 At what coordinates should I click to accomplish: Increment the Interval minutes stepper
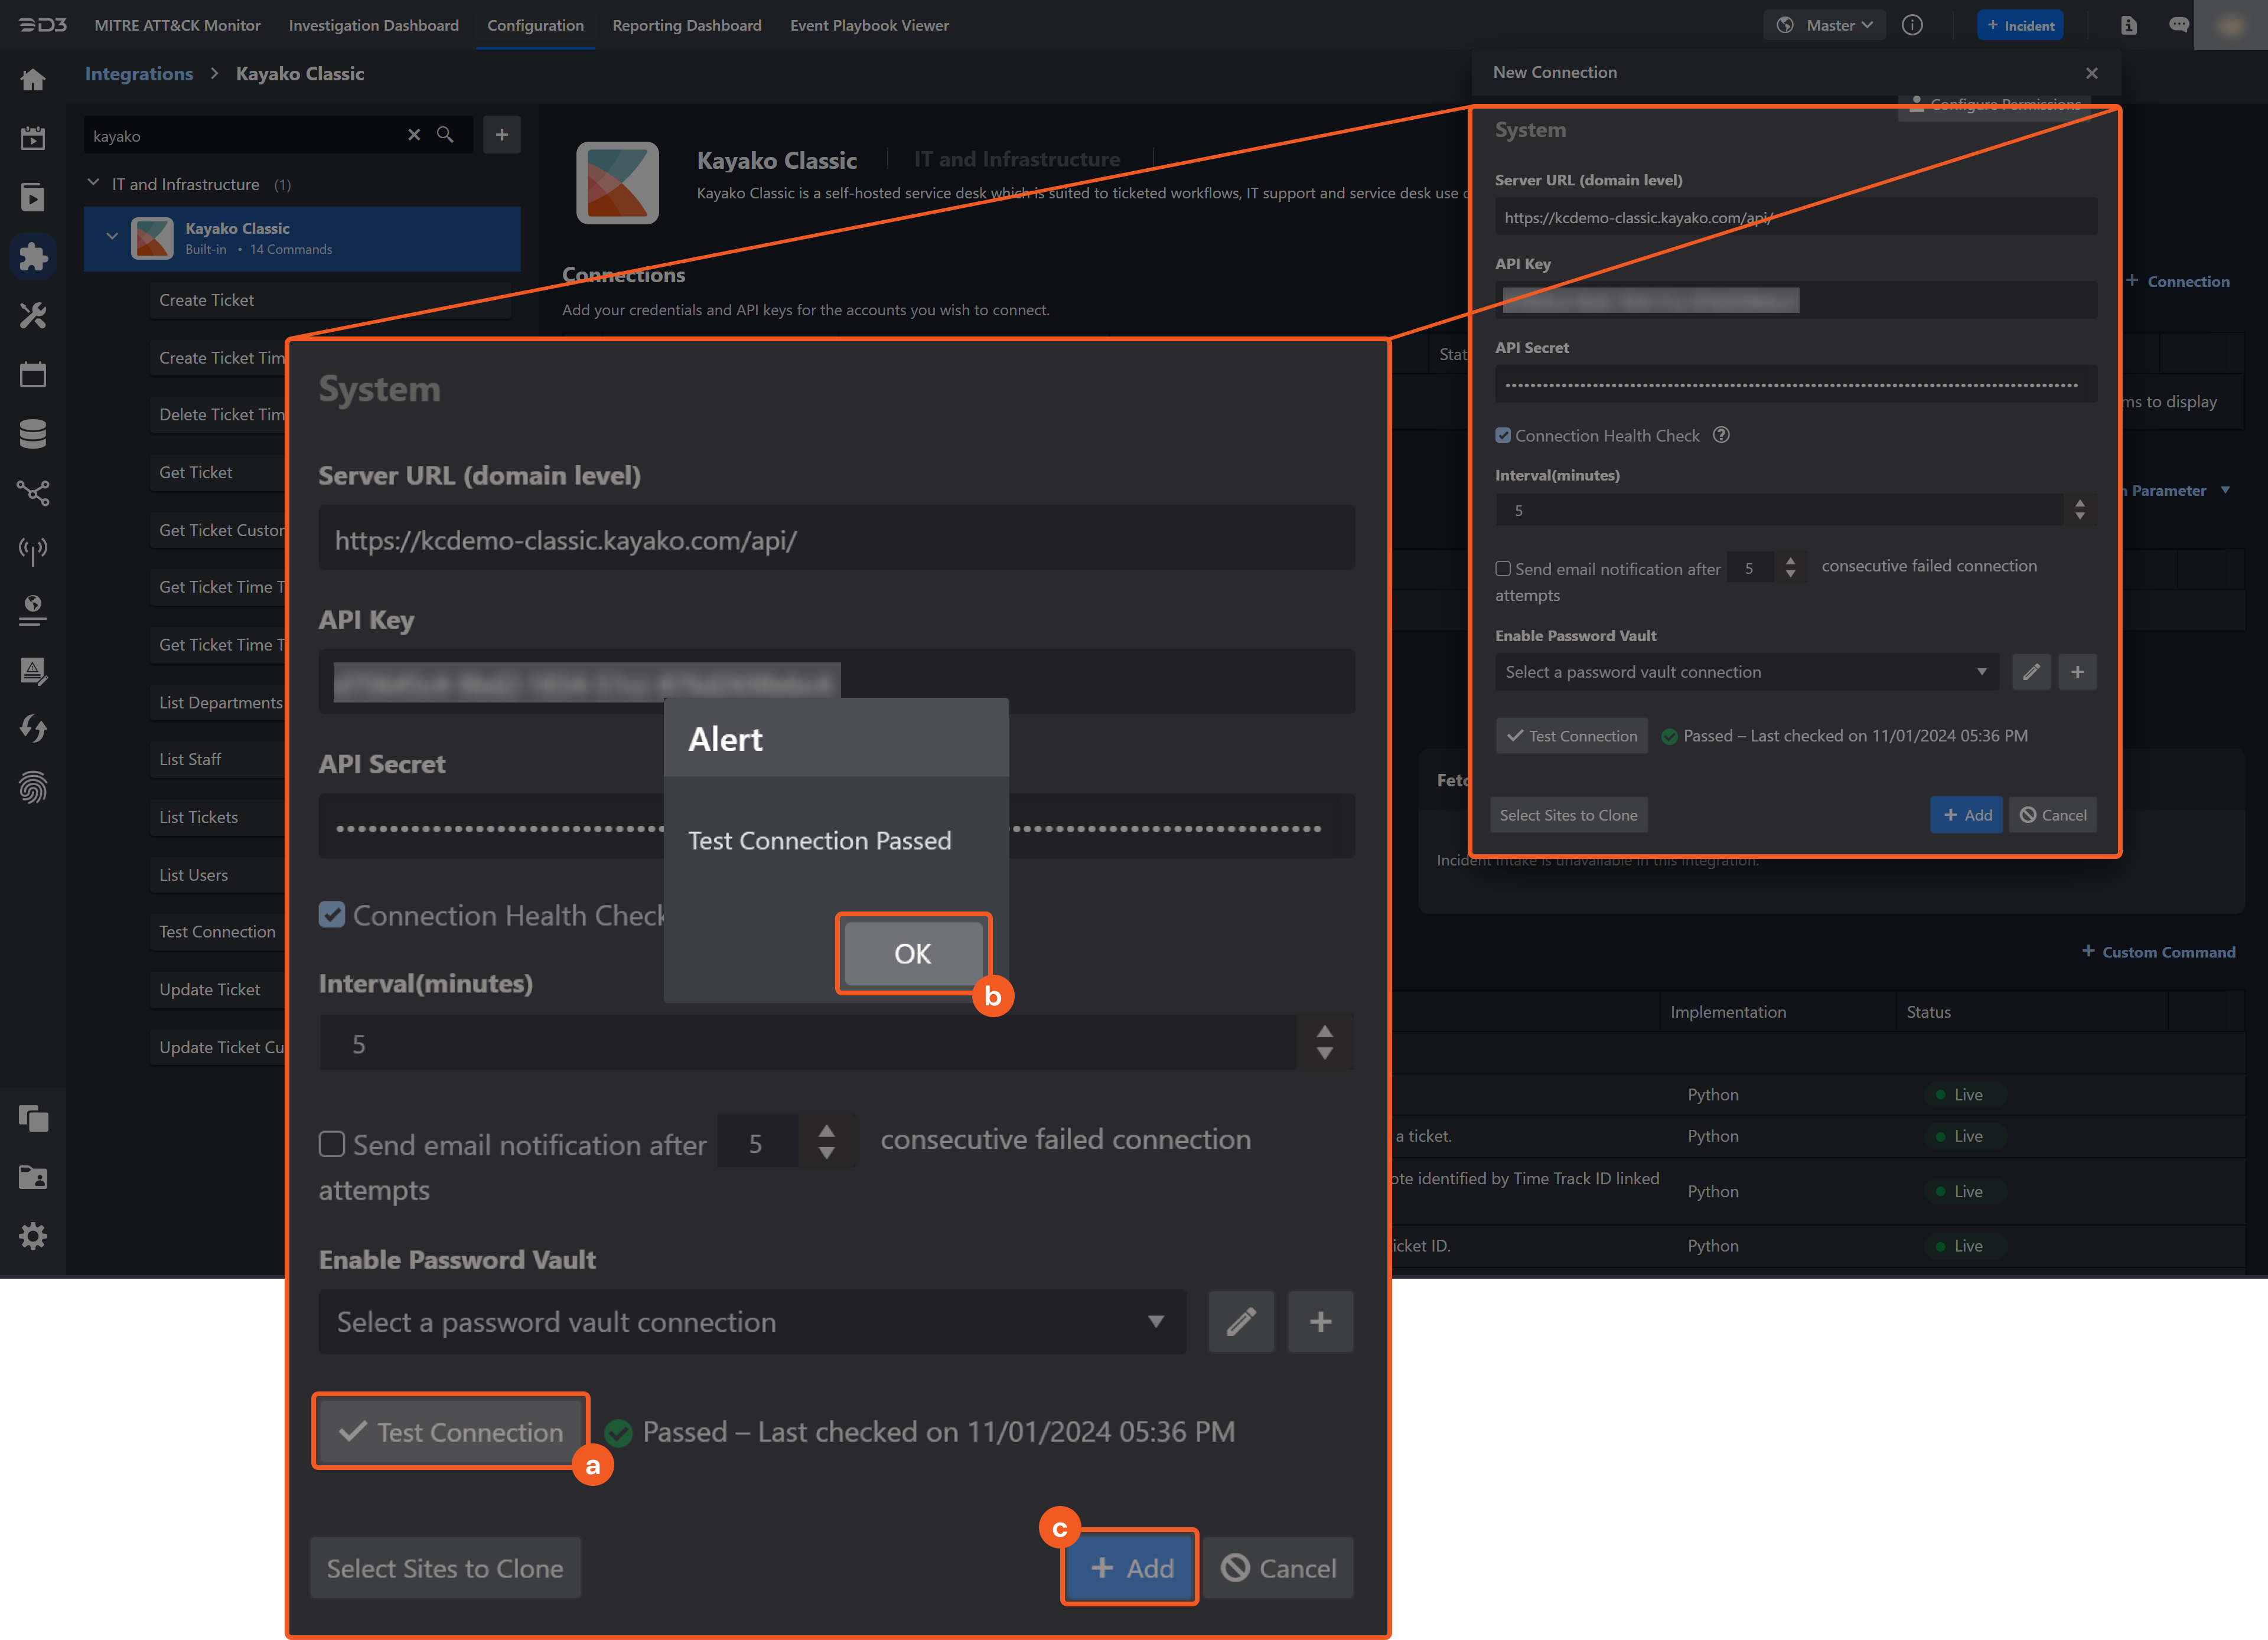(x=1325, y=1033)
